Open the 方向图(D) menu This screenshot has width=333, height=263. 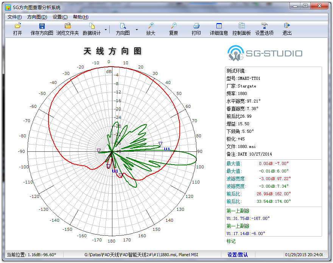(x=37, y=17)
